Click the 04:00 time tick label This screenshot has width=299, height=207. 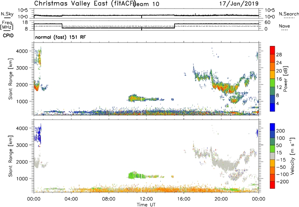click(71, 199)
